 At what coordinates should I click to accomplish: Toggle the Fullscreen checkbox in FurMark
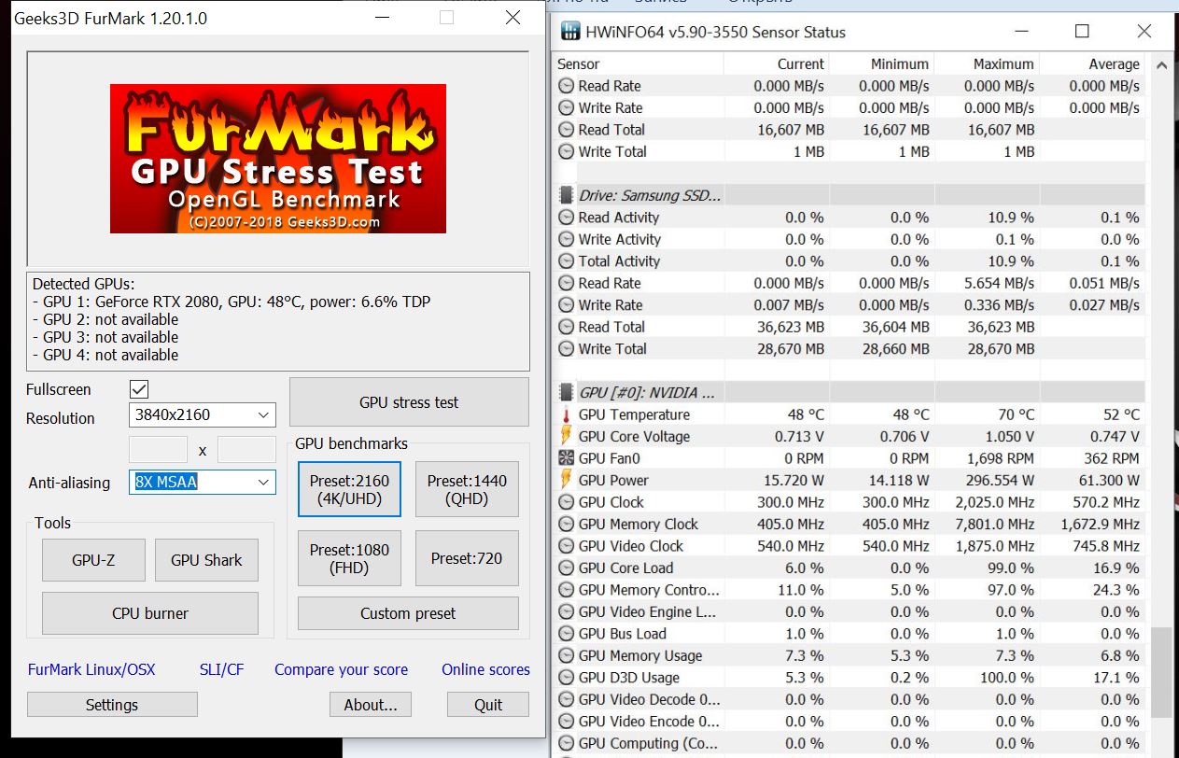coord(139,389)
